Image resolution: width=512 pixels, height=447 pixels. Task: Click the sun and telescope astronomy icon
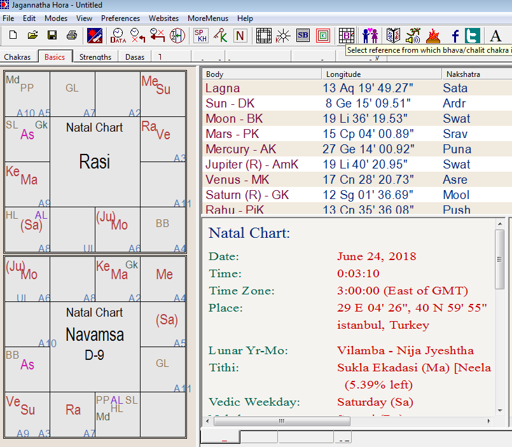[x=95, y=35]
